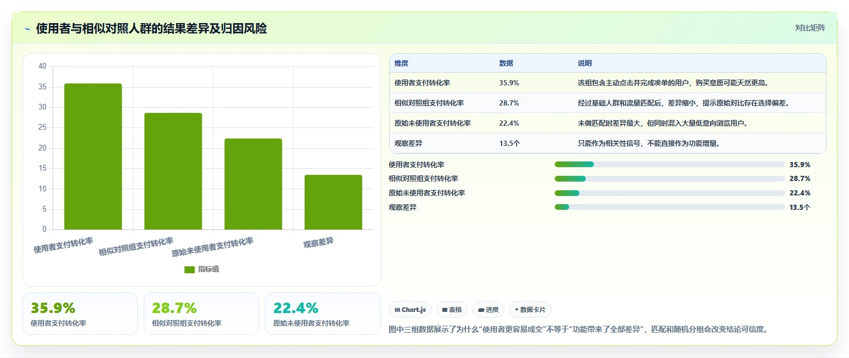Click the 35.9% value beside progress bar
The image size is (849, 358).
800,165
